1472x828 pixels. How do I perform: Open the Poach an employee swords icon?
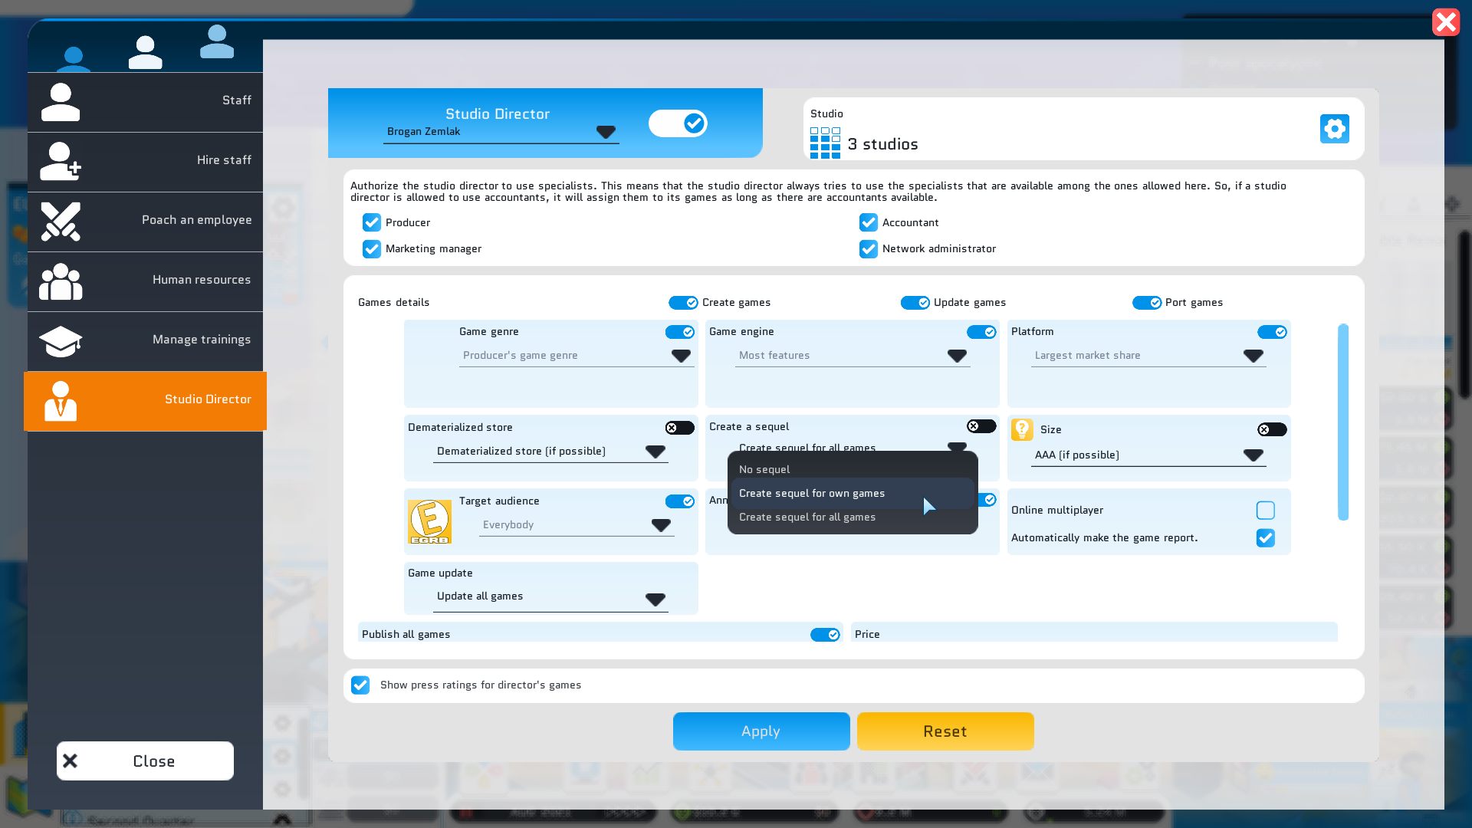click(x=61, y=222)
